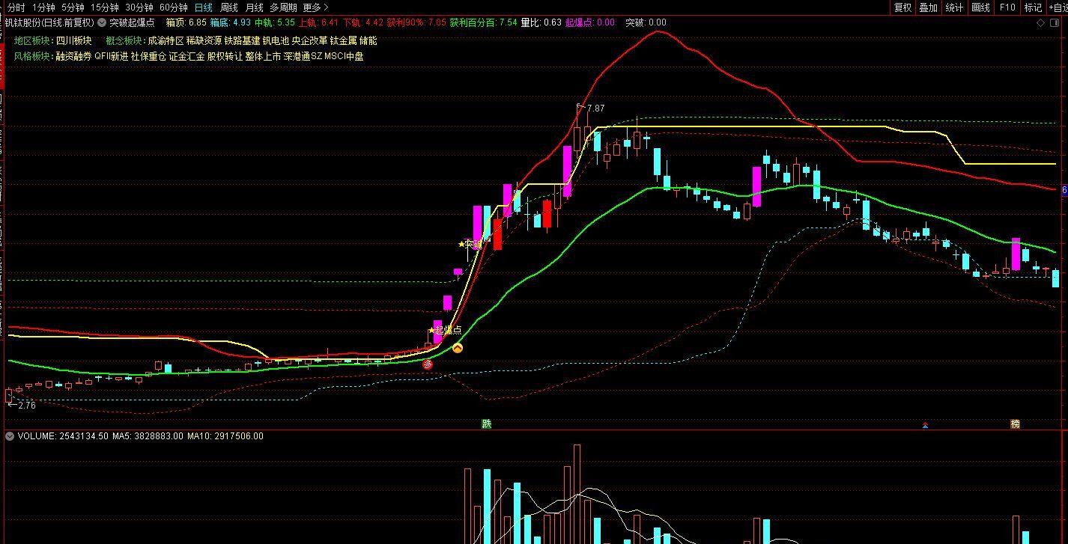Click the diamond icon in chart corner
Viewport: 1068px width, 544px height.
pos(1041,23)
